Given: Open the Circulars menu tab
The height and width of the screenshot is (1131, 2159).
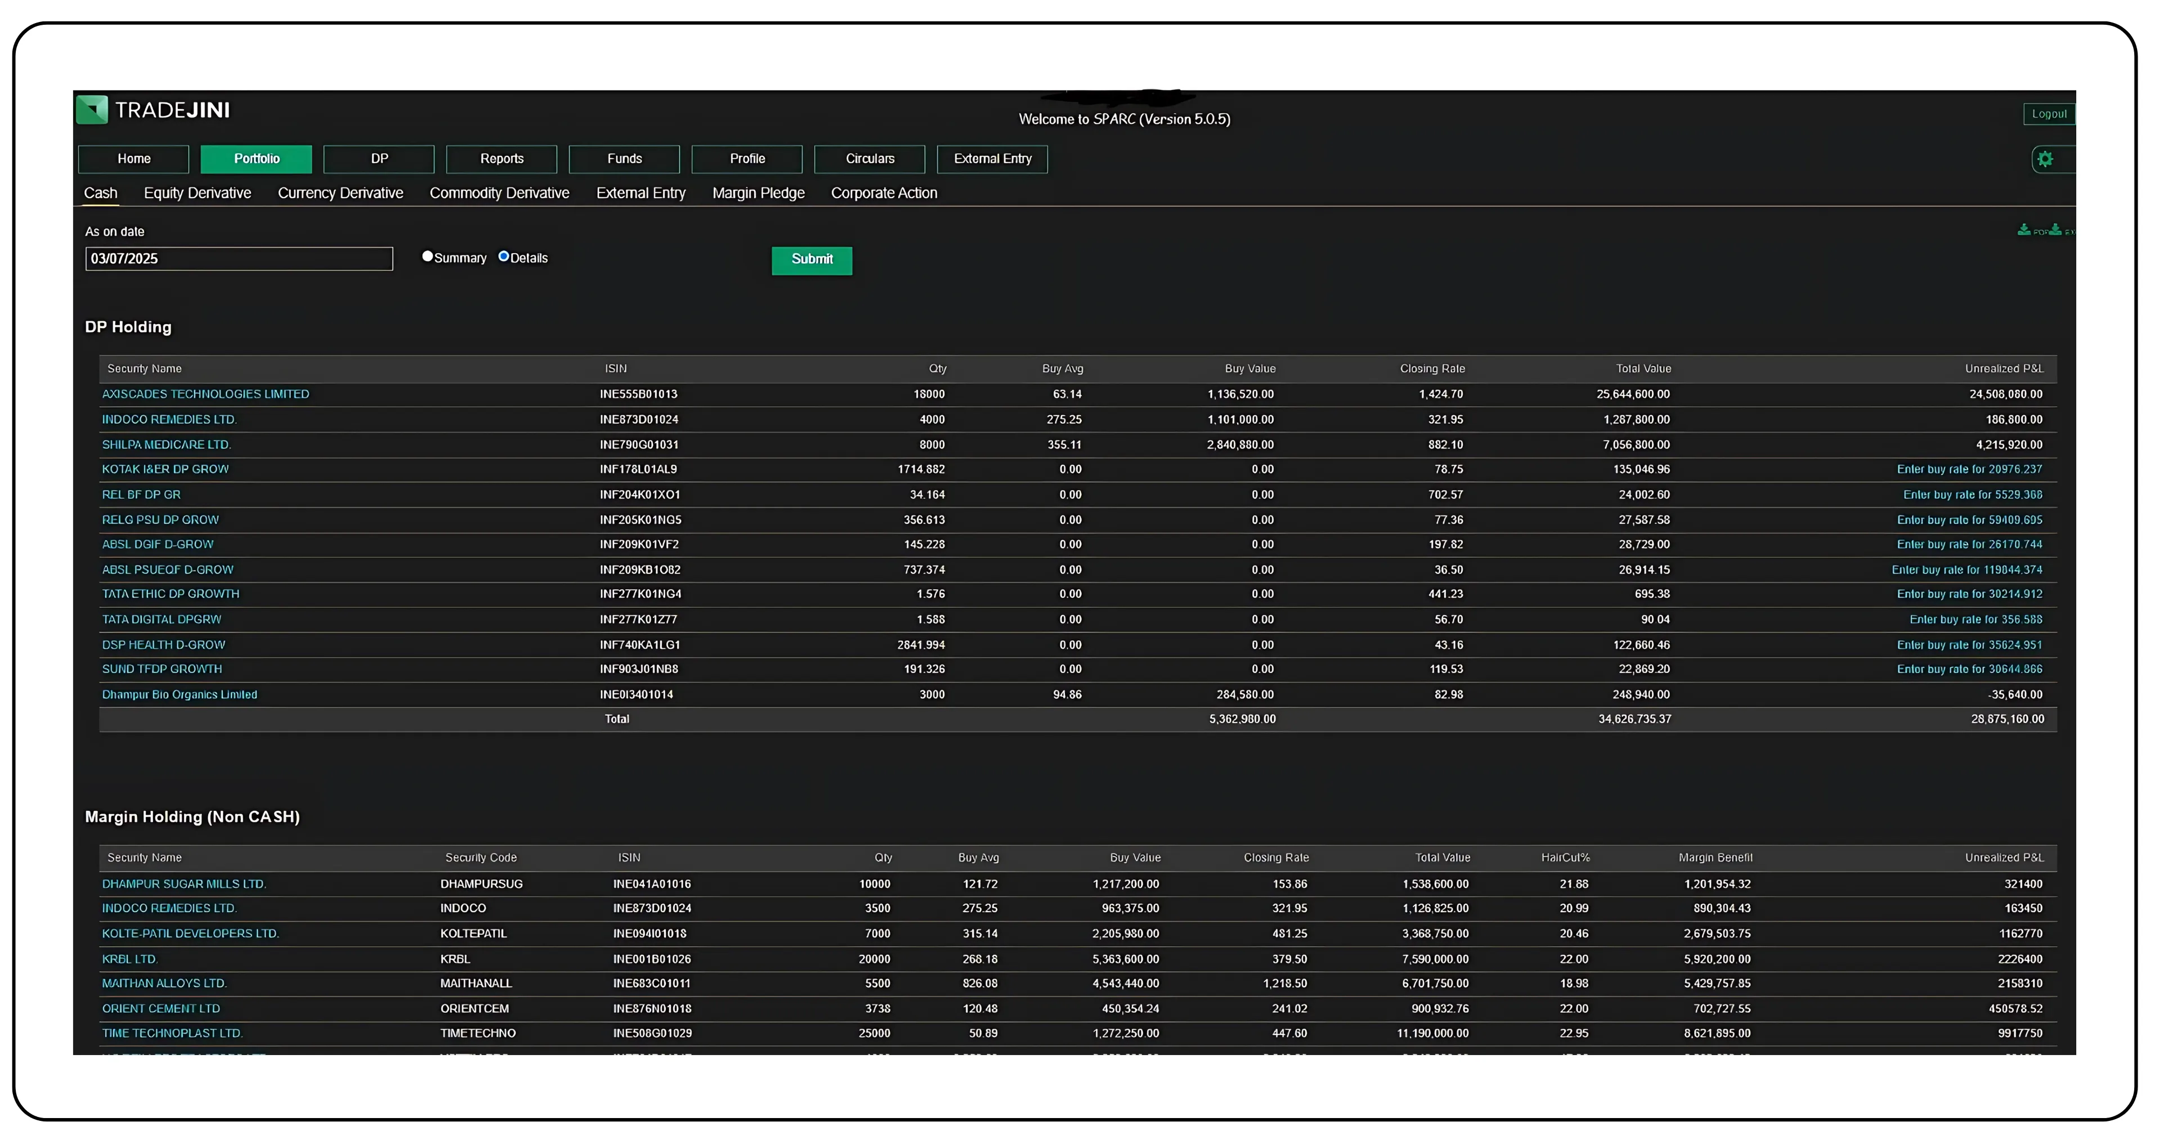Looking at the screenshot, I should tap(870, 159).
